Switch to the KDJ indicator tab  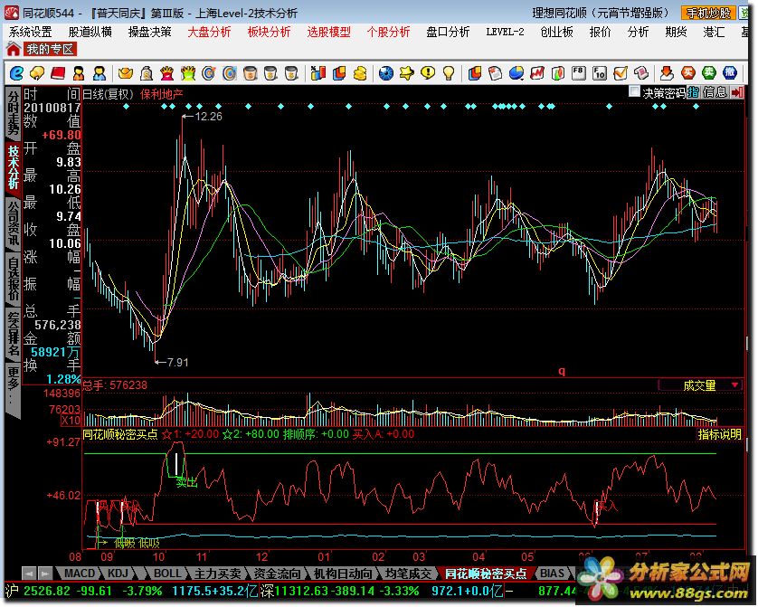[x=118, y=574]
